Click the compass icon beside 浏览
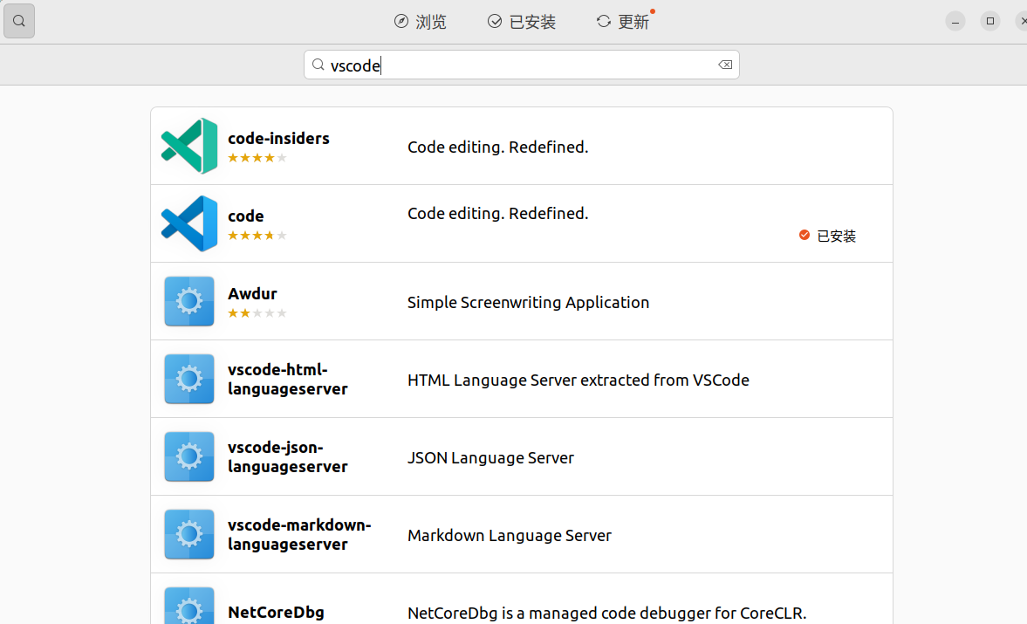Screen dimensions: 1027x624 coord(401,22)
